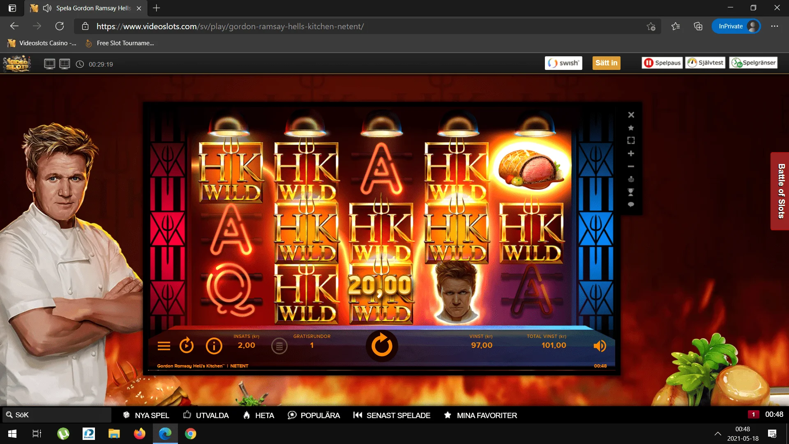Open the UTVALDA category
Screen dimensions: 789x444
(206, 415)
